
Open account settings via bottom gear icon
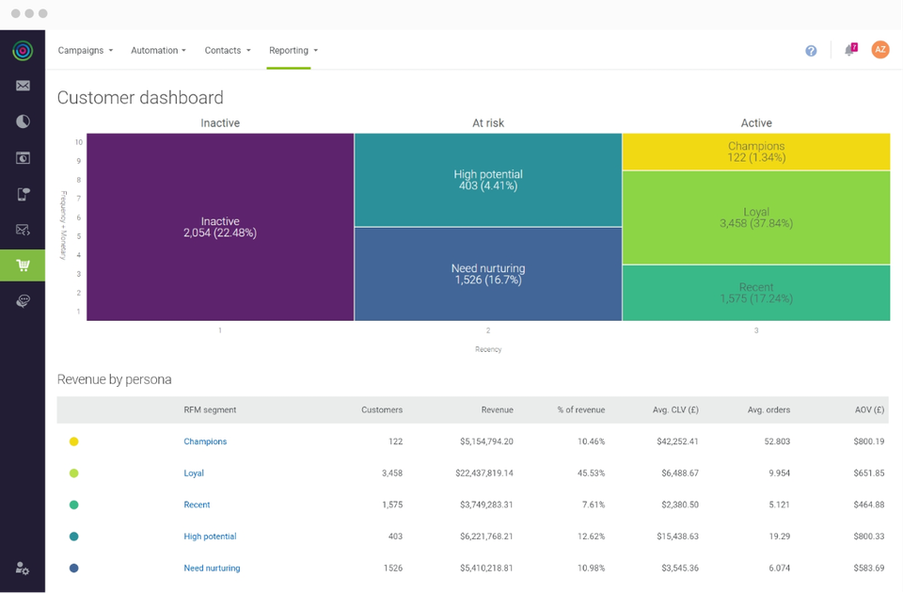tap(23, 569)
